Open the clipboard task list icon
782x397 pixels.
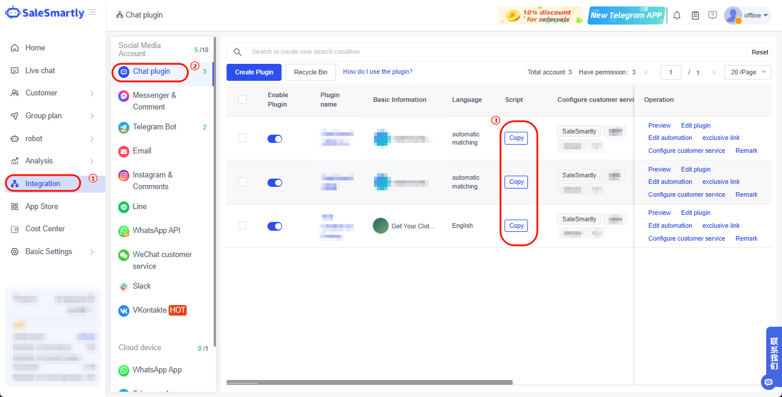tap(695, 15)
